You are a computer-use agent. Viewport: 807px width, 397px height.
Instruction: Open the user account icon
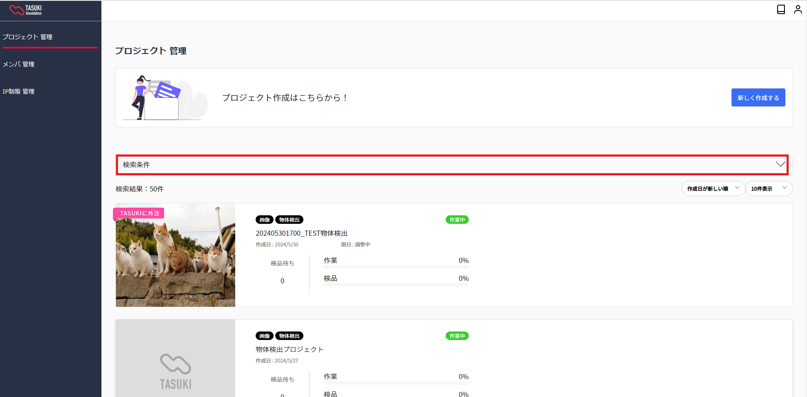point(798,9)
